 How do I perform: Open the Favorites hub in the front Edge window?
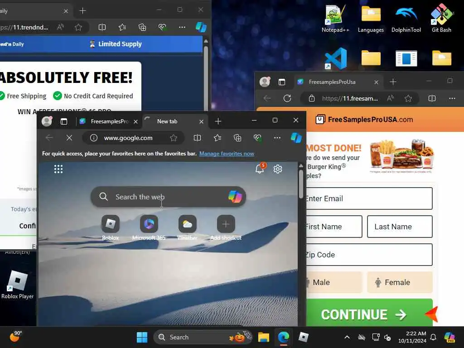pos(217,138)
